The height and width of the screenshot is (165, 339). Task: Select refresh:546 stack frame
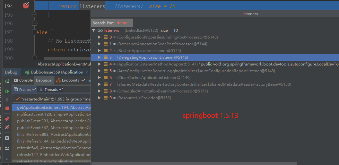point(51,148)
